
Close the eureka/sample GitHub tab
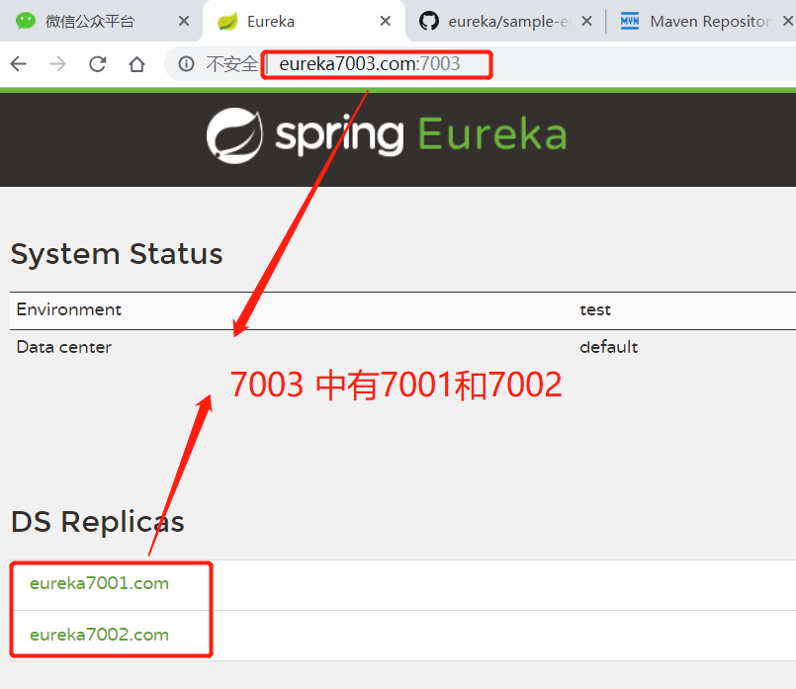[x=586, y=21]
